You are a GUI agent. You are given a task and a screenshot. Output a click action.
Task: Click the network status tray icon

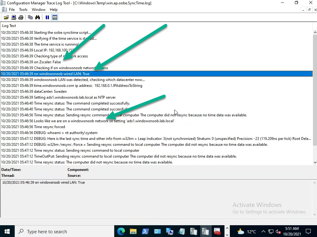coord(271,232)
